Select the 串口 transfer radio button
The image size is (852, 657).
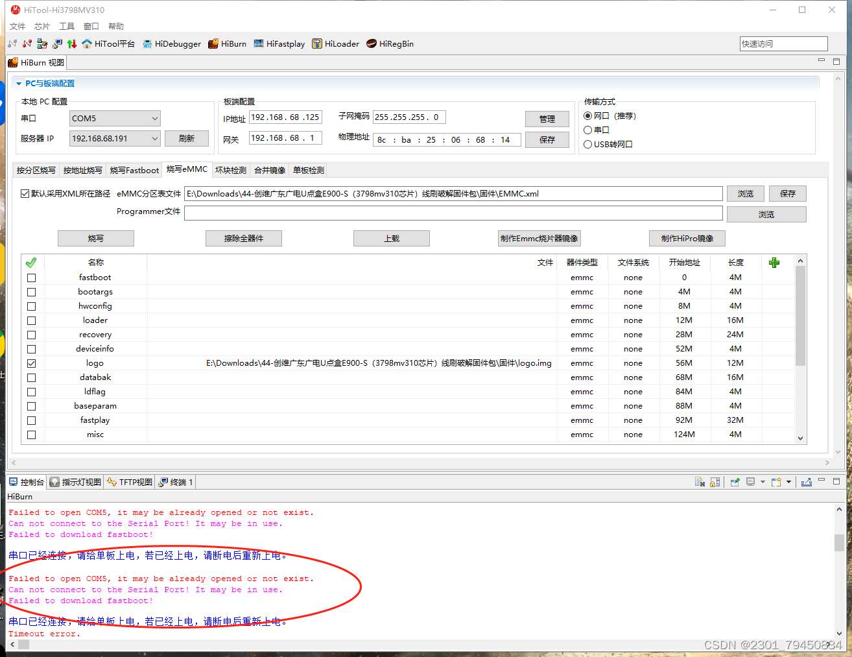(x=587, y=130)
